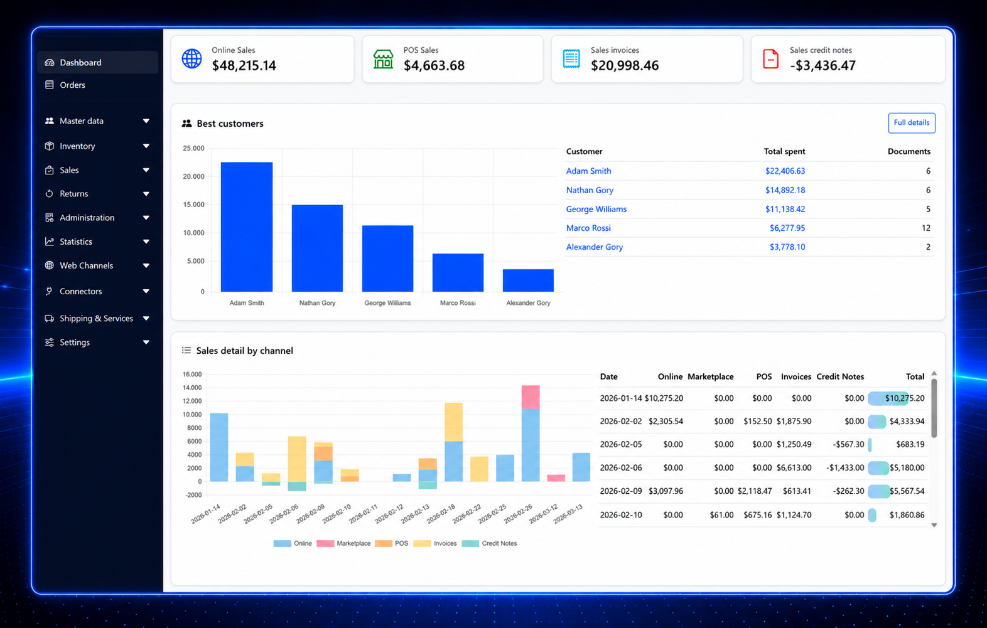
Task: Click the Marco Rossi bar in chart
Action: [458, 273]
